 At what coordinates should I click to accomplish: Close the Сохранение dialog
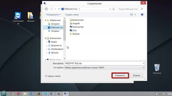tap(143, 3)
